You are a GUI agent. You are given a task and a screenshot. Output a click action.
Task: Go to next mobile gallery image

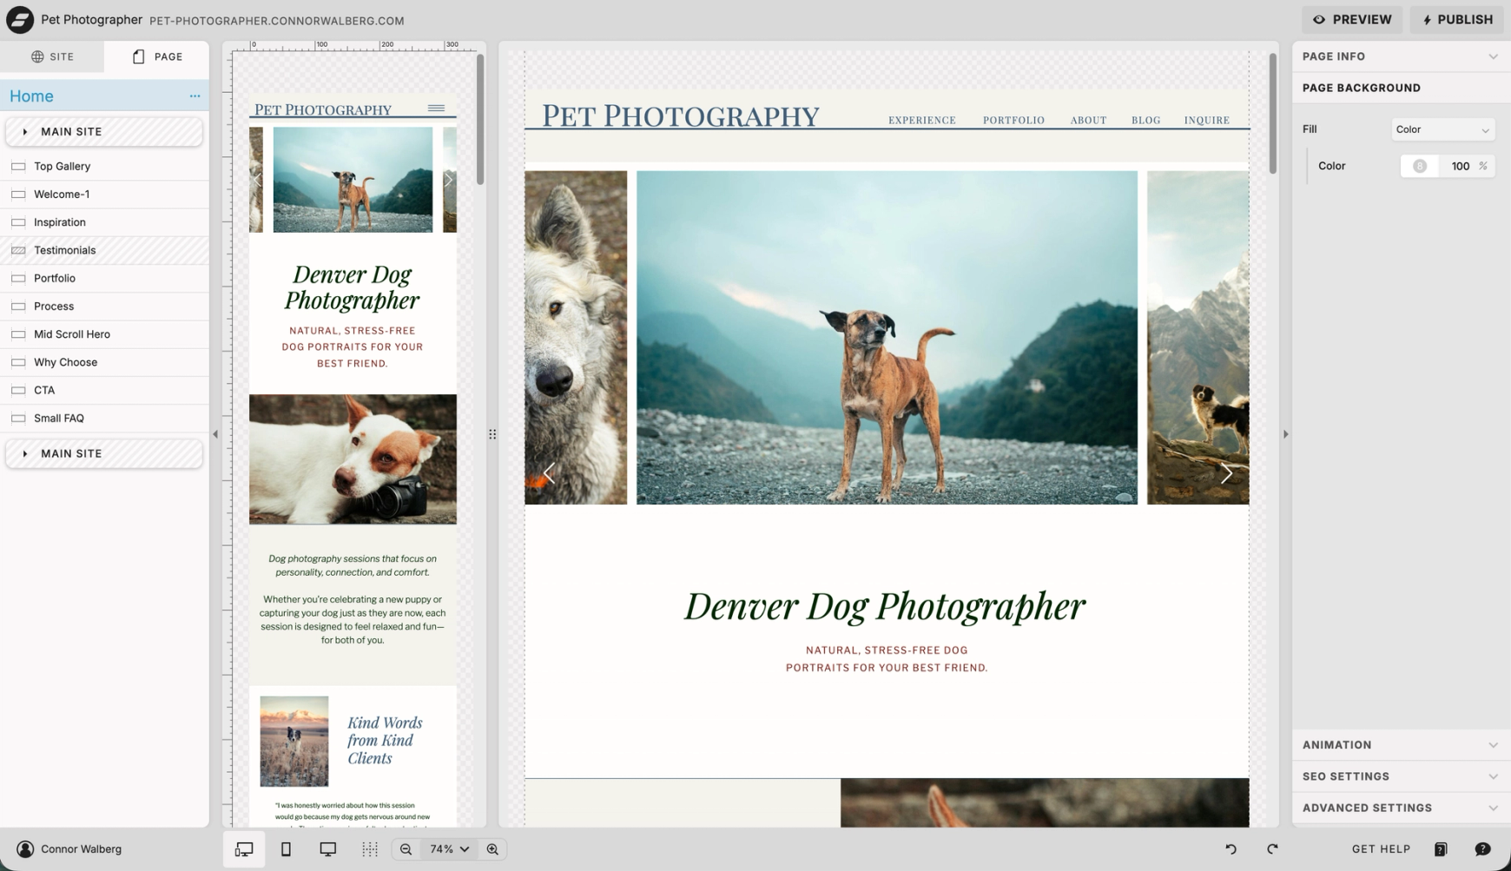448,180
